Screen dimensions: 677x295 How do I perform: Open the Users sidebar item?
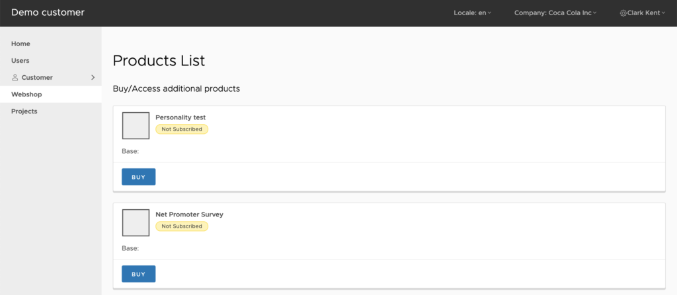(x=20, y=61)
